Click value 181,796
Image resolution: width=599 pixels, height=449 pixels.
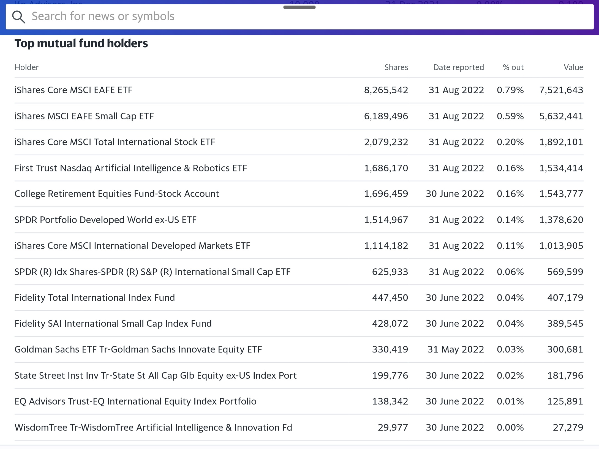click(x=565, y=375)
